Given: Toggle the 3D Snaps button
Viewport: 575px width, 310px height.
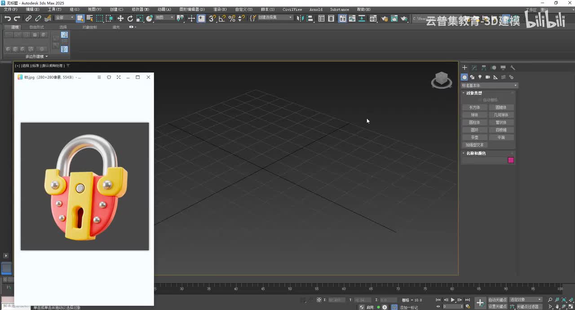Looking at the screenshot, I should coord(212,18).
